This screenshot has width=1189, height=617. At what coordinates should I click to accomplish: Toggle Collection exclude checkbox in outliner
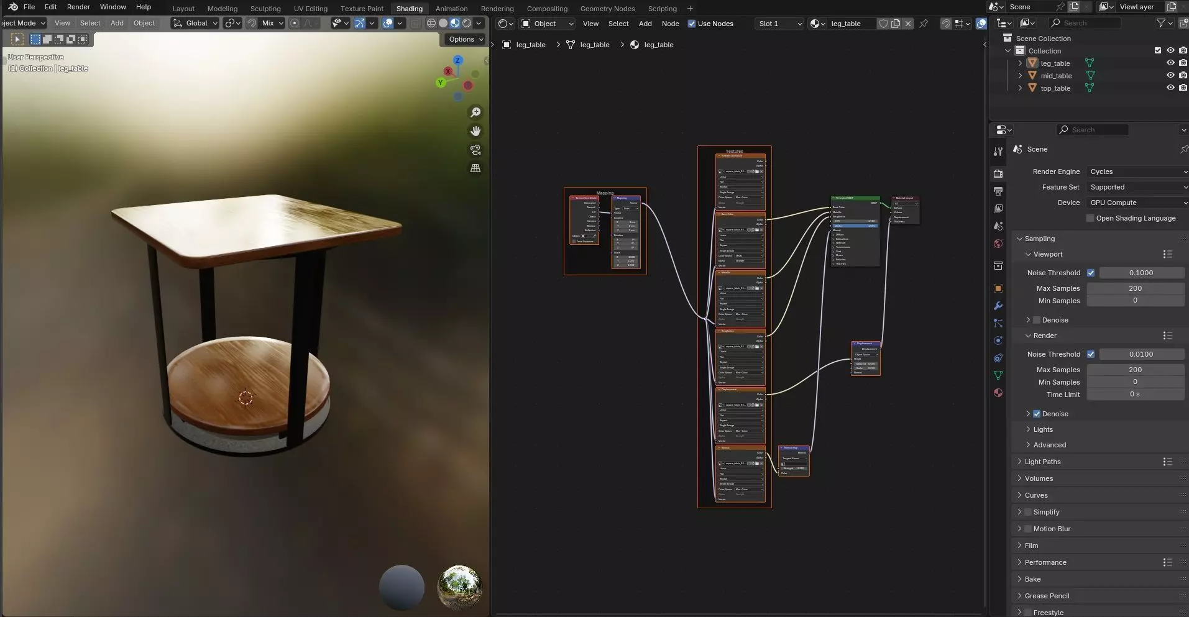pos(1157,50)
